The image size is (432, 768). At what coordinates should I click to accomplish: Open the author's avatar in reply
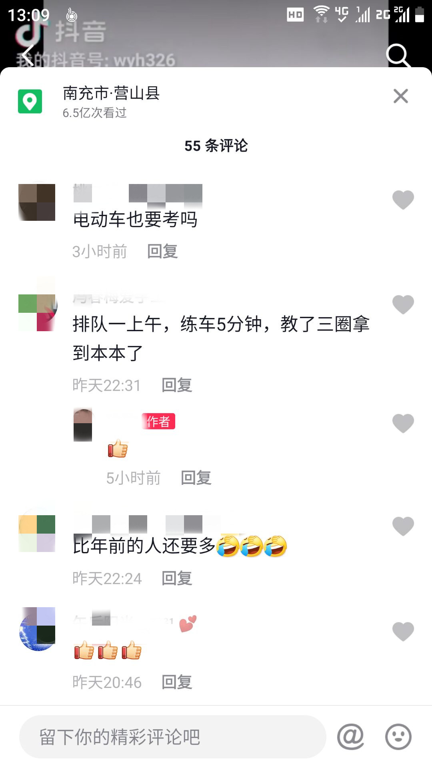tap(83, 425)
